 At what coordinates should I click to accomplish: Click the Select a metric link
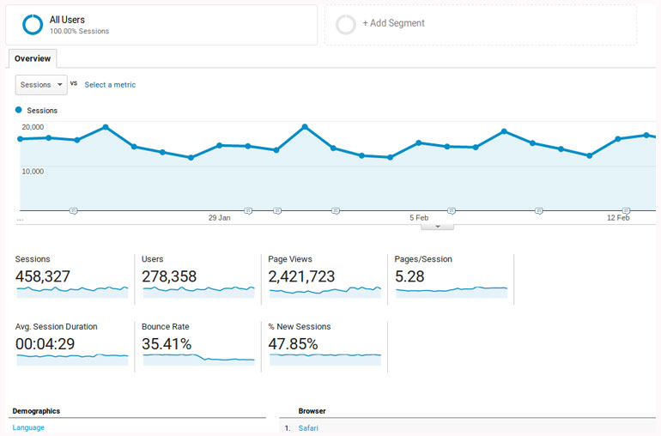point(110,85)
